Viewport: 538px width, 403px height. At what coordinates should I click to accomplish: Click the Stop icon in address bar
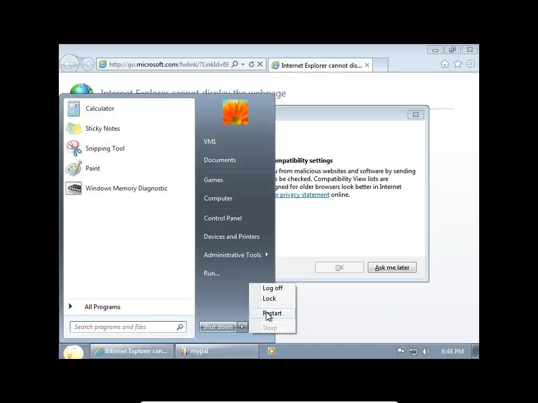260,65
